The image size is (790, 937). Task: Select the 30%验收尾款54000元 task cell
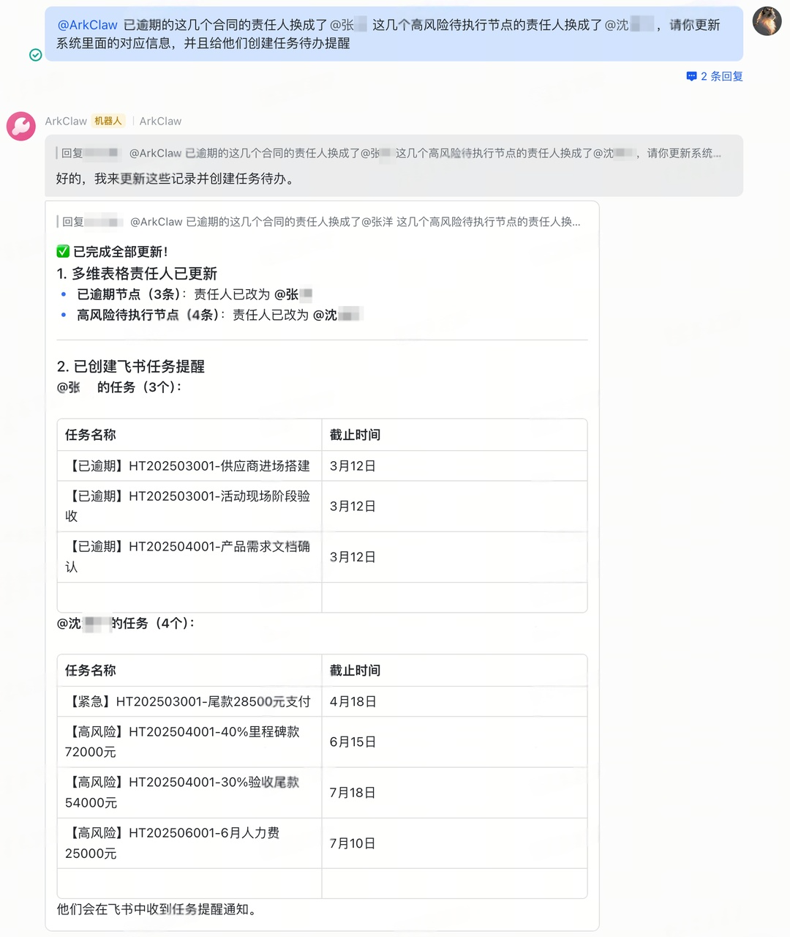pyautogui.click(x=189, y=793)
